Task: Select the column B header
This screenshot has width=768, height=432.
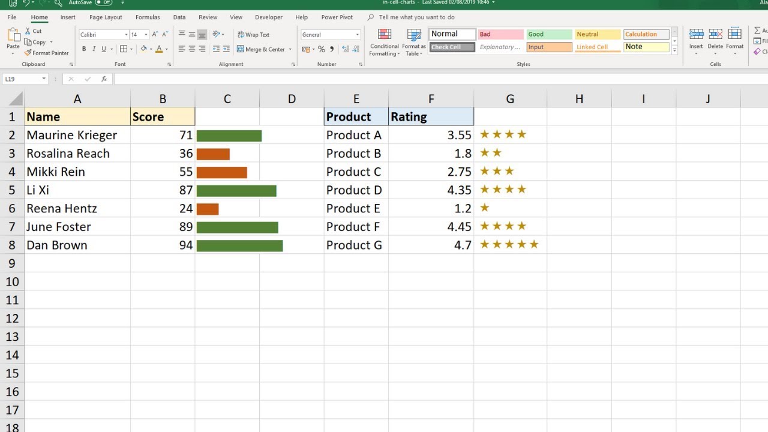Action: [163, 99]
